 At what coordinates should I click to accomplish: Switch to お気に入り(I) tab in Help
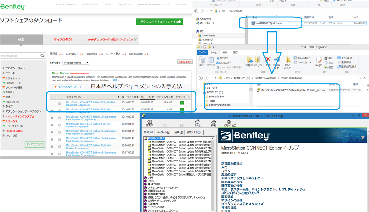point(194,132)
